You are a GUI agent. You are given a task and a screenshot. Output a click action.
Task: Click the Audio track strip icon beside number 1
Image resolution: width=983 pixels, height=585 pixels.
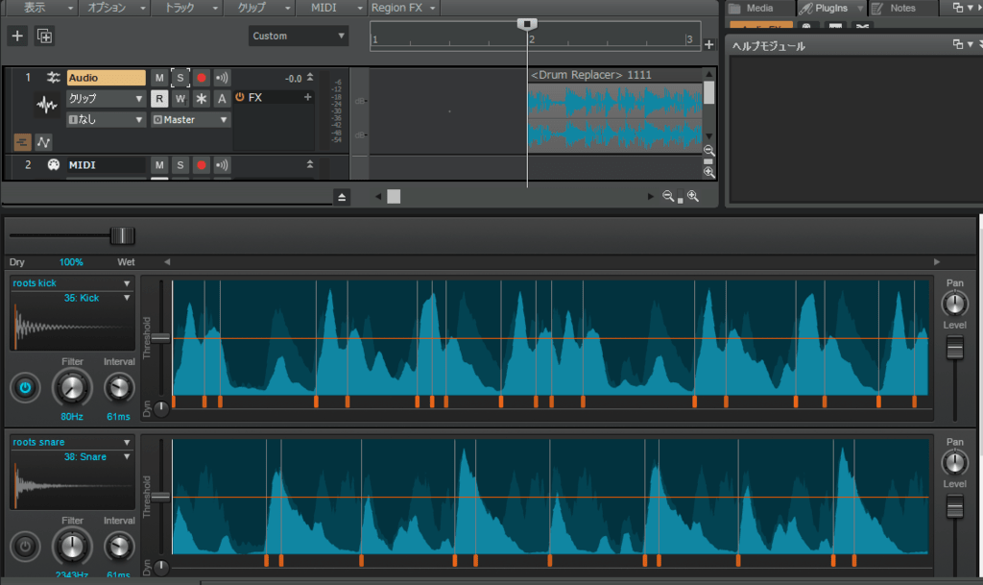click(54, 77)
